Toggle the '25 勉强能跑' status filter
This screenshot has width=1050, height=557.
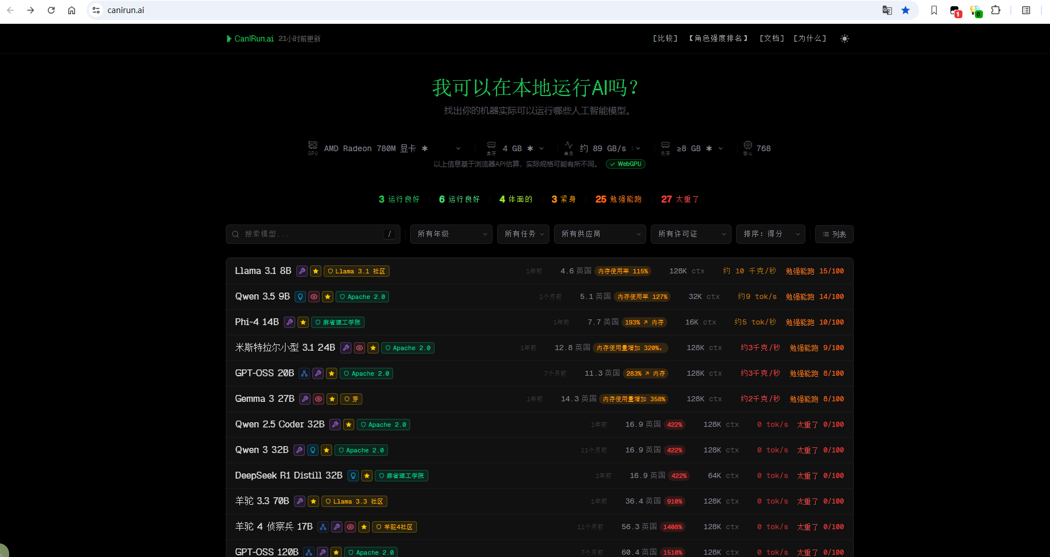(x=618, y=199)
